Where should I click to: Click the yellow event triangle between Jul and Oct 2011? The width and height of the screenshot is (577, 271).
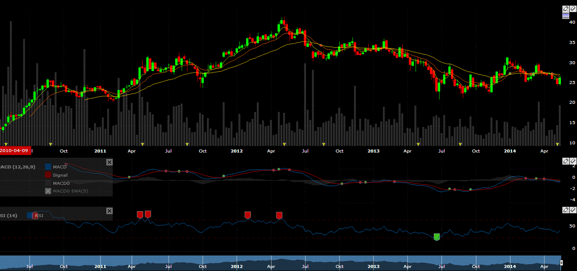187,144
